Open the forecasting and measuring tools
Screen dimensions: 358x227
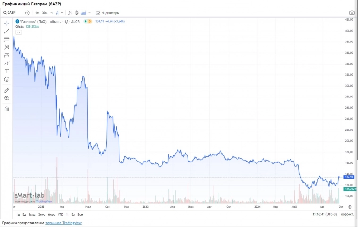click(x=7, y=55)
